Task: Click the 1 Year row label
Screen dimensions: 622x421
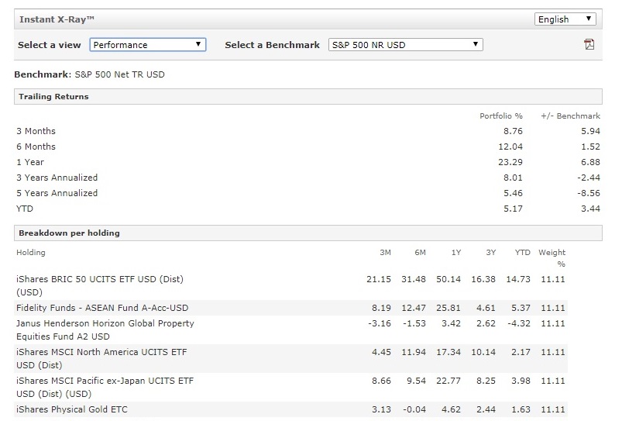Action: (x=30, y=162)
